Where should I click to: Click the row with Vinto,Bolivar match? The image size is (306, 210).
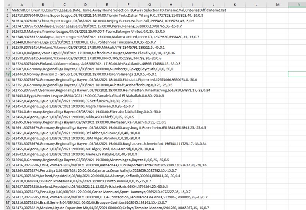(x=81, y=181)
